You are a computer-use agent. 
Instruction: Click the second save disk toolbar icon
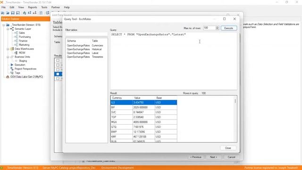click(x=18, y=13)
